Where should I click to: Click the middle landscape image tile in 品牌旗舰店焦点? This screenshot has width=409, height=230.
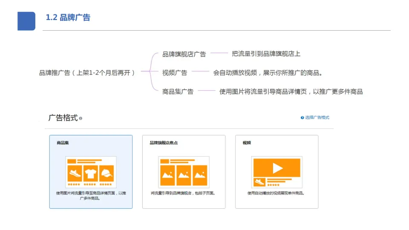tap(184, 175)
